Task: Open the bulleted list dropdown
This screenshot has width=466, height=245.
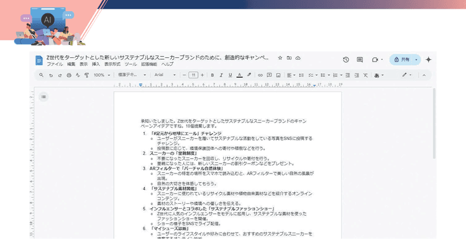Action: pos(326,75)
